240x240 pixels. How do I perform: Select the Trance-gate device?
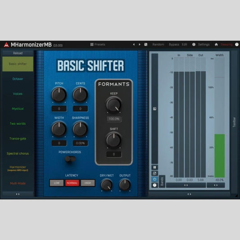pyautogui.click(x=18, y=139)
